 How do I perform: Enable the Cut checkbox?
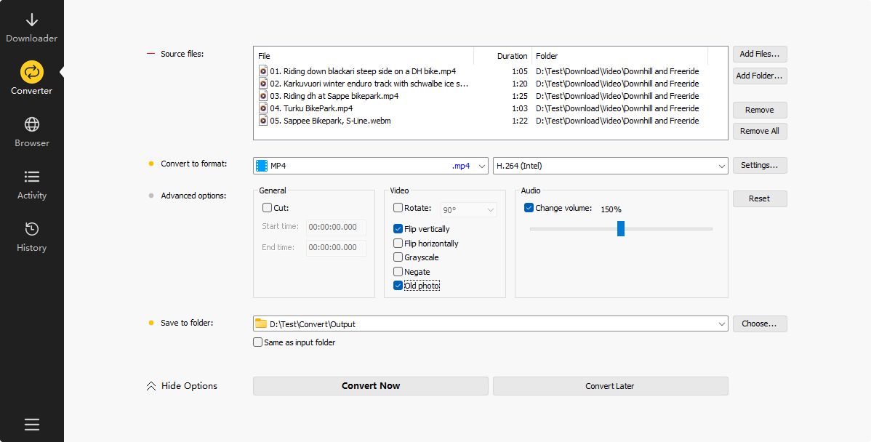(x=267, y=208)
